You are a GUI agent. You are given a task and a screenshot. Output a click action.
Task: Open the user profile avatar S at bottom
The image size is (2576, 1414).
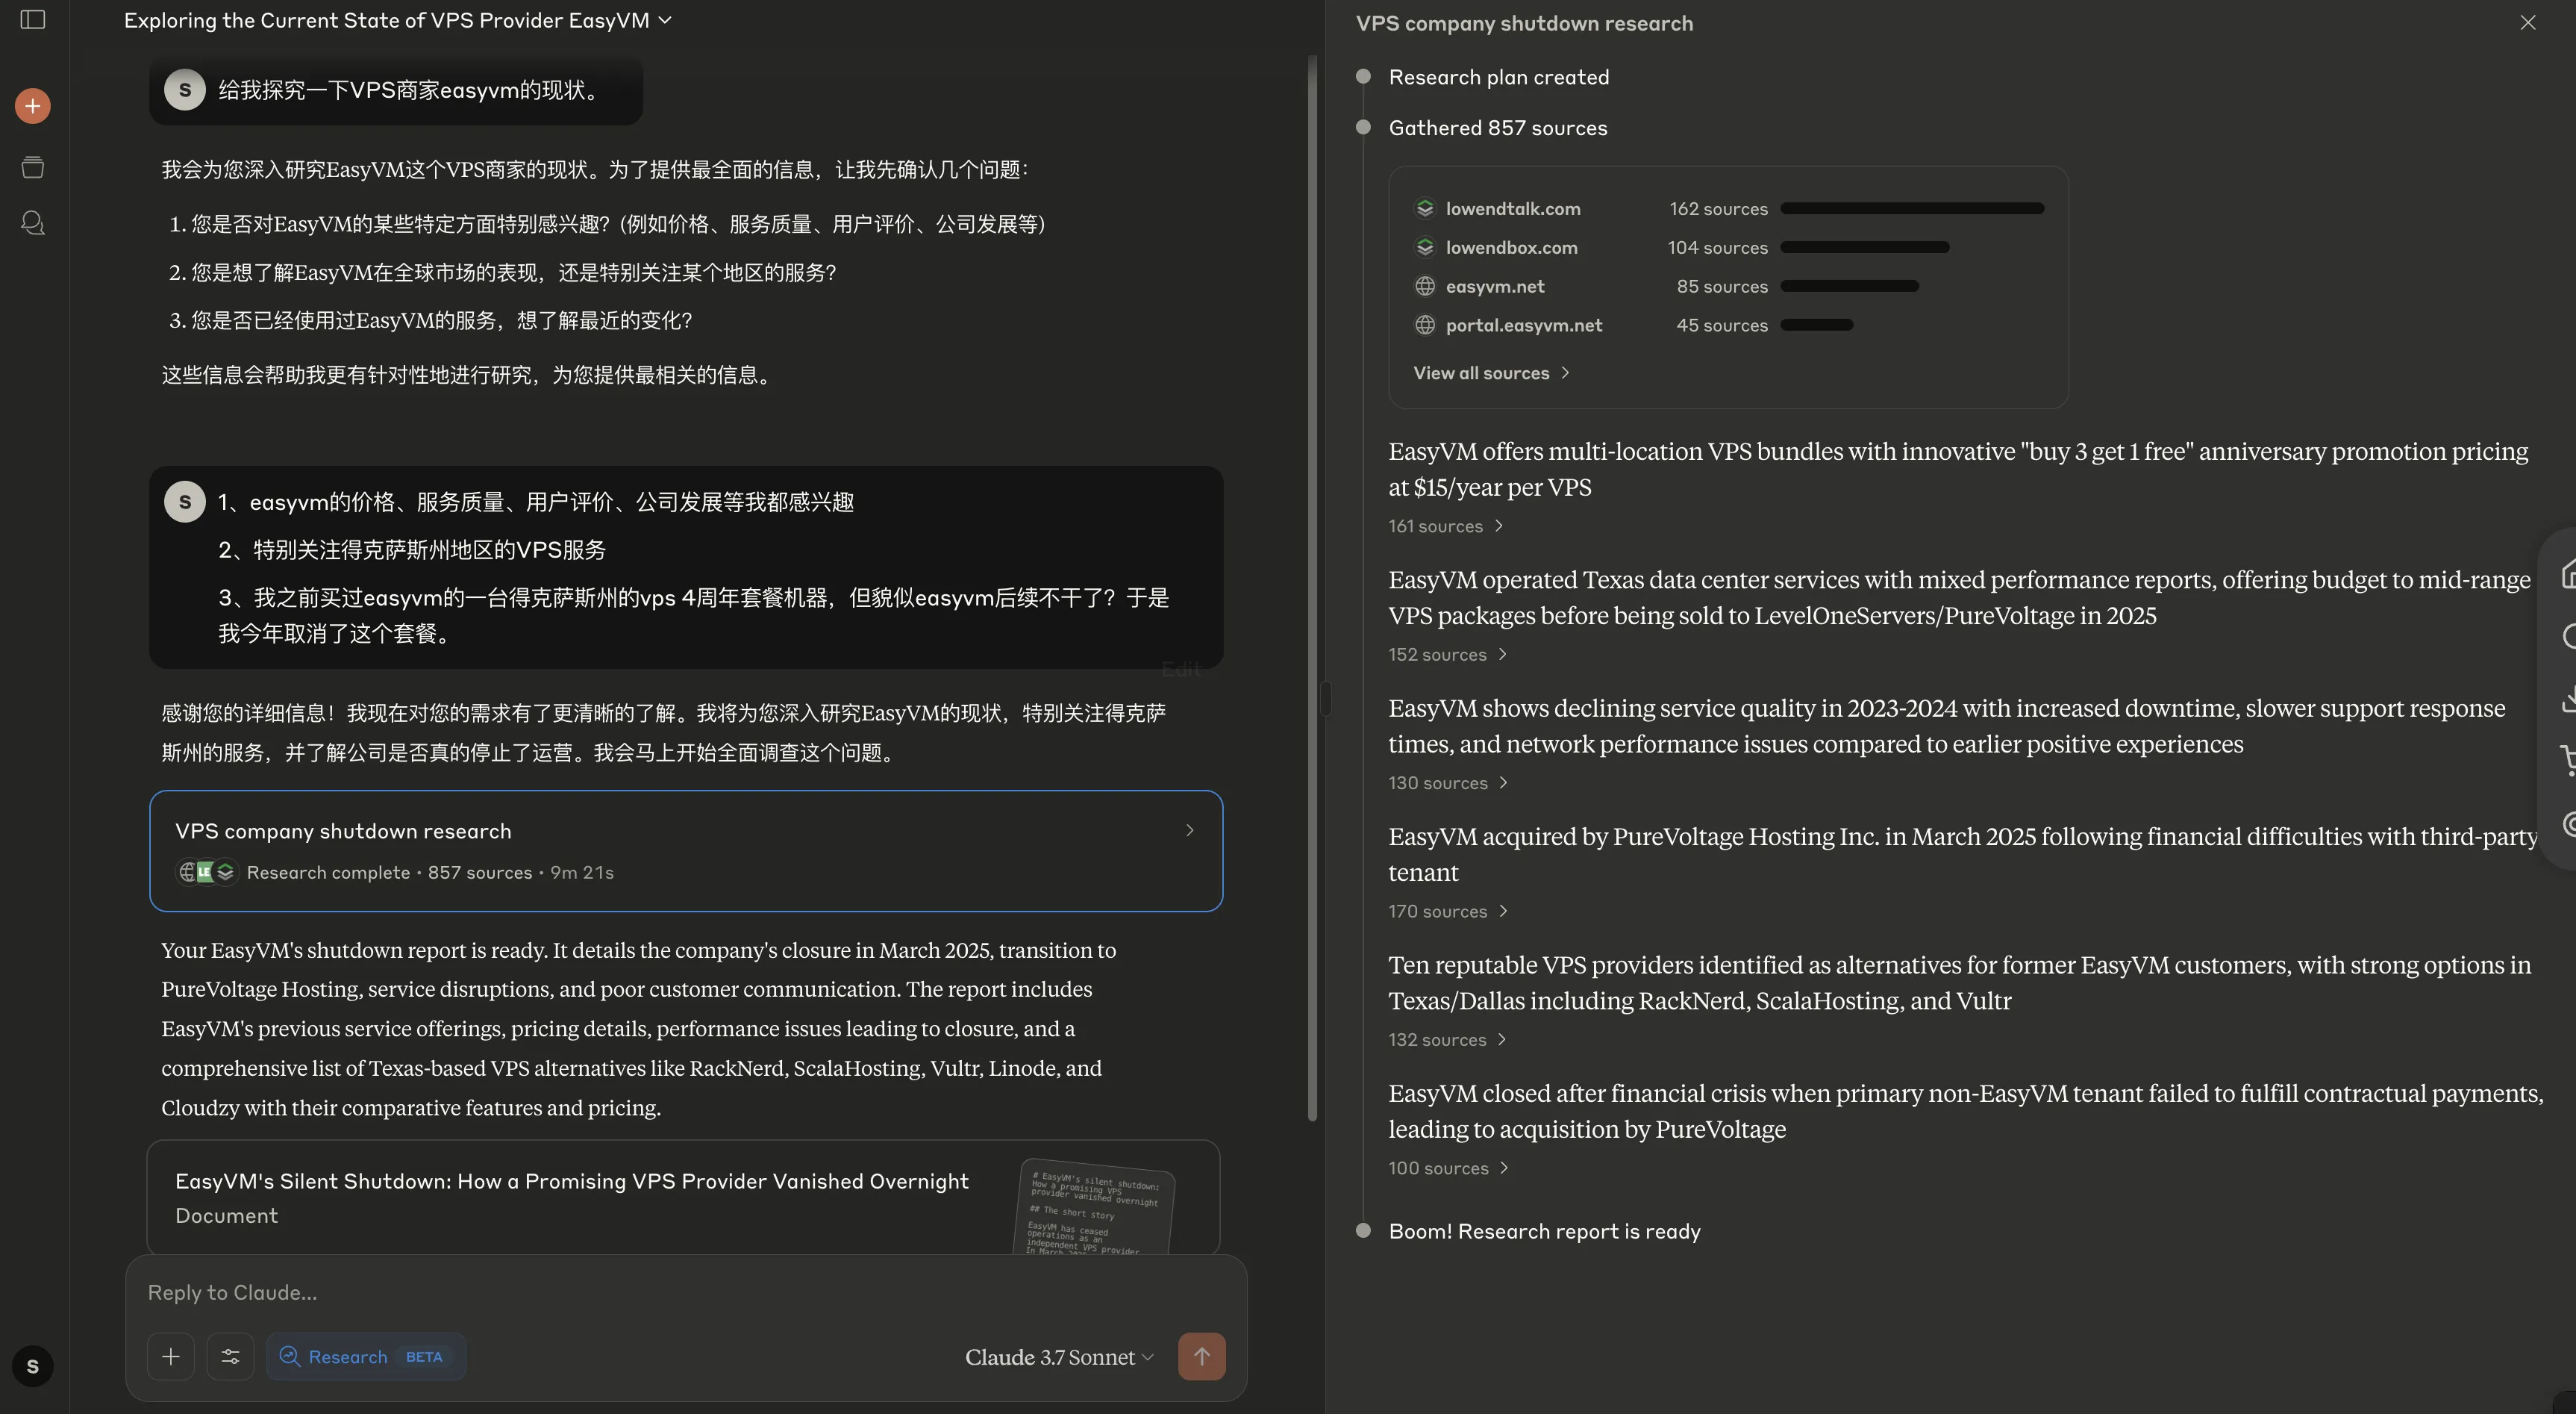(33, 1366)
